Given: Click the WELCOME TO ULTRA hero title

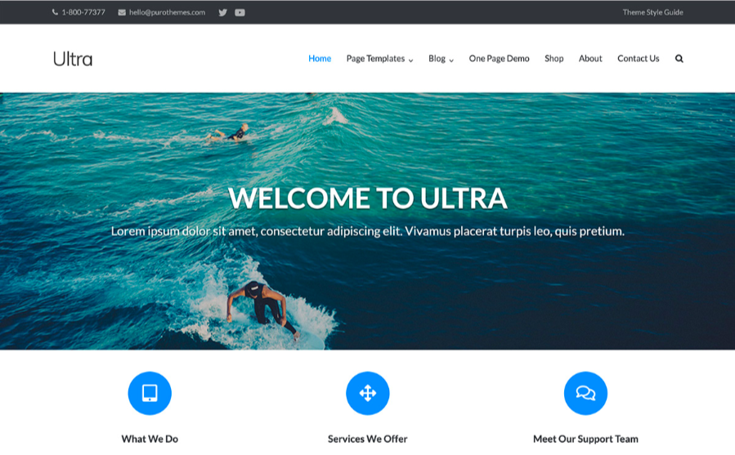Looking at the screenshot, I should tap(368, 199).
